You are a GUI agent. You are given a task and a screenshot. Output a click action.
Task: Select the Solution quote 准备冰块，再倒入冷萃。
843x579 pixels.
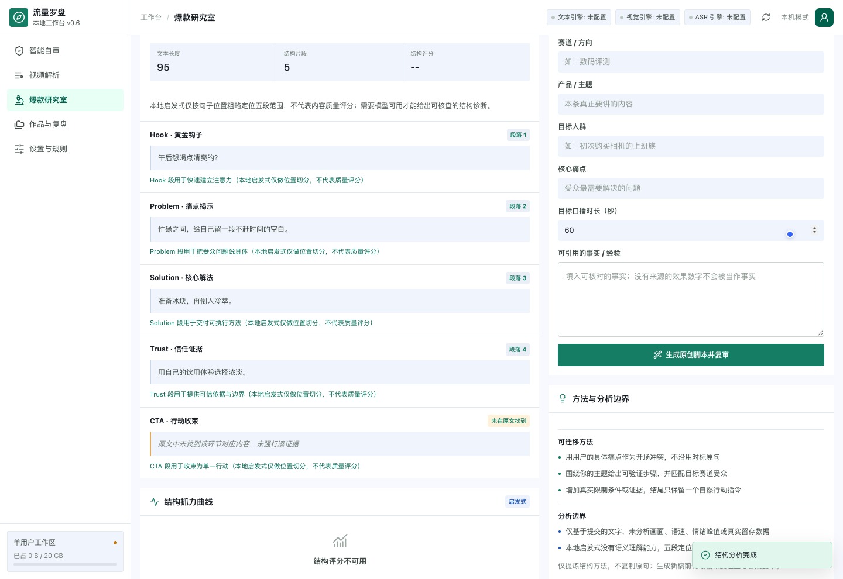pyautogui.click(x=340, y=301)
